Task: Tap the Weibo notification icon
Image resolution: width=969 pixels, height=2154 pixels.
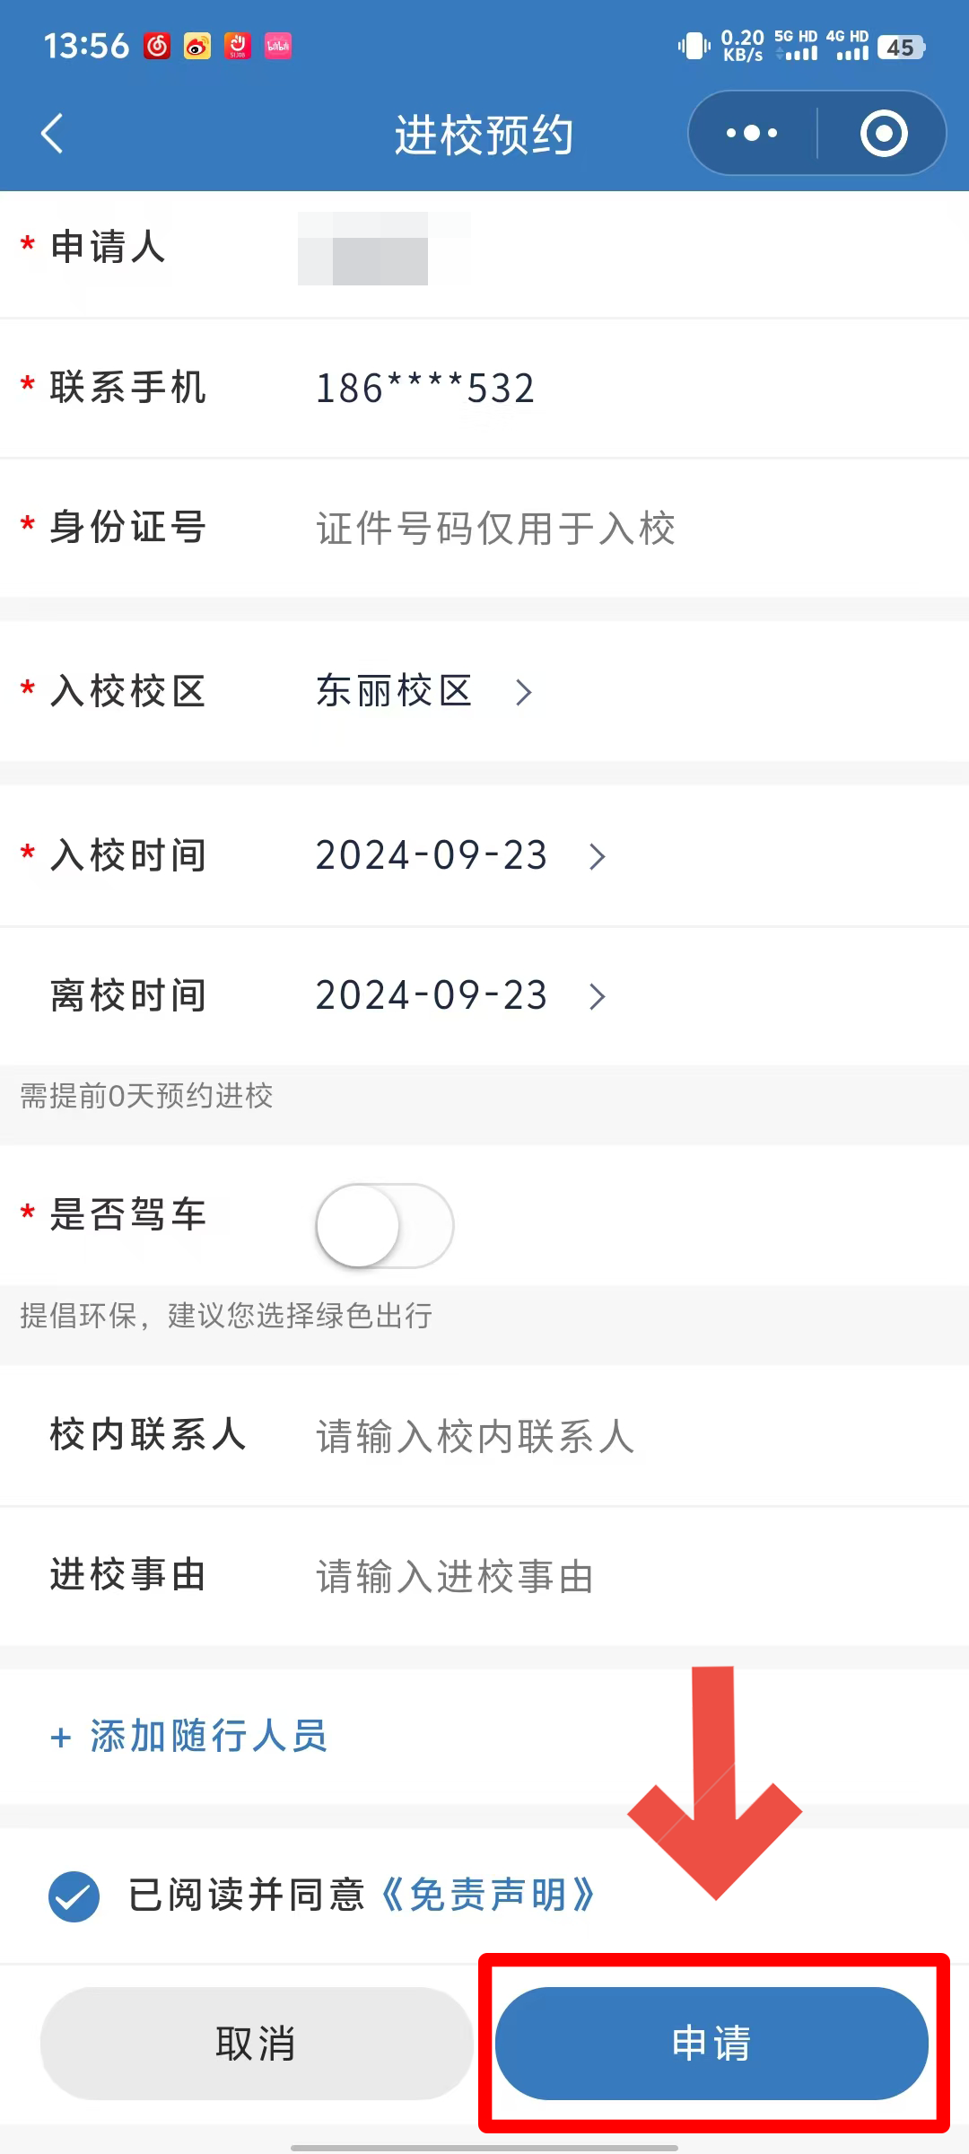Action: coord(197,46)
